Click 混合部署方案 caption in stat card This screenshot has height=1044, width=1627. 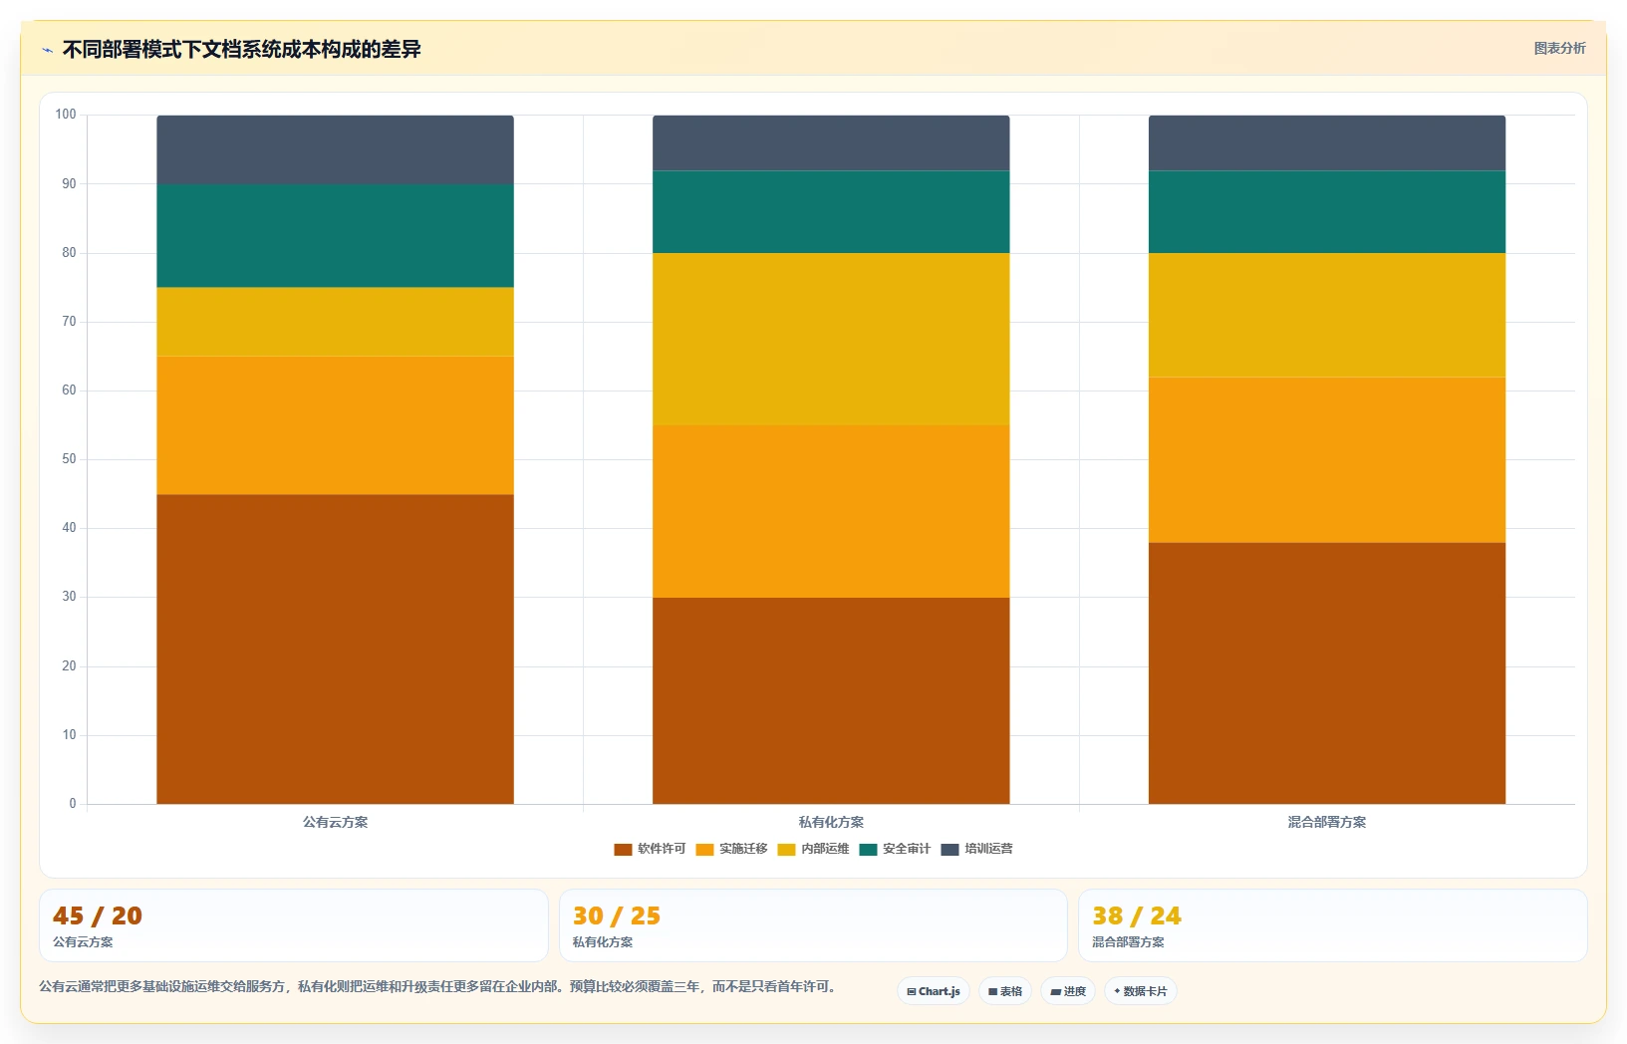point(1128,942)
